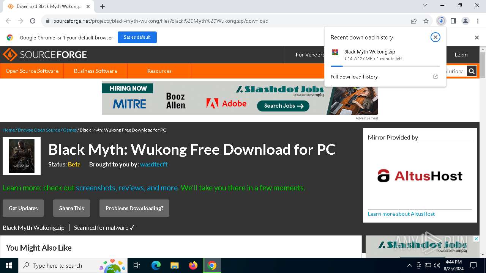Open Black Myth Wukong.zip download entry
486x273 pixels.
[x=385, y=55]
